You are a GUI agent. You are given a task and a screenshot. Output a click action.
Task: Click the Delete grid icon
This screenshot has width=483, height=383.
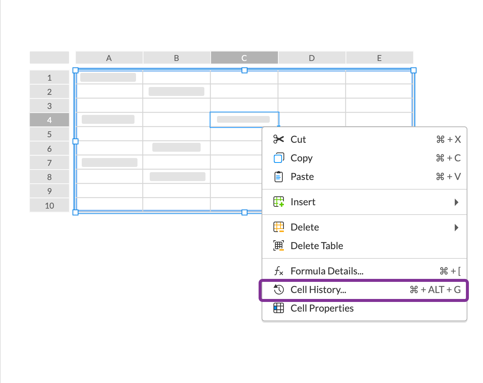[279, 227]
